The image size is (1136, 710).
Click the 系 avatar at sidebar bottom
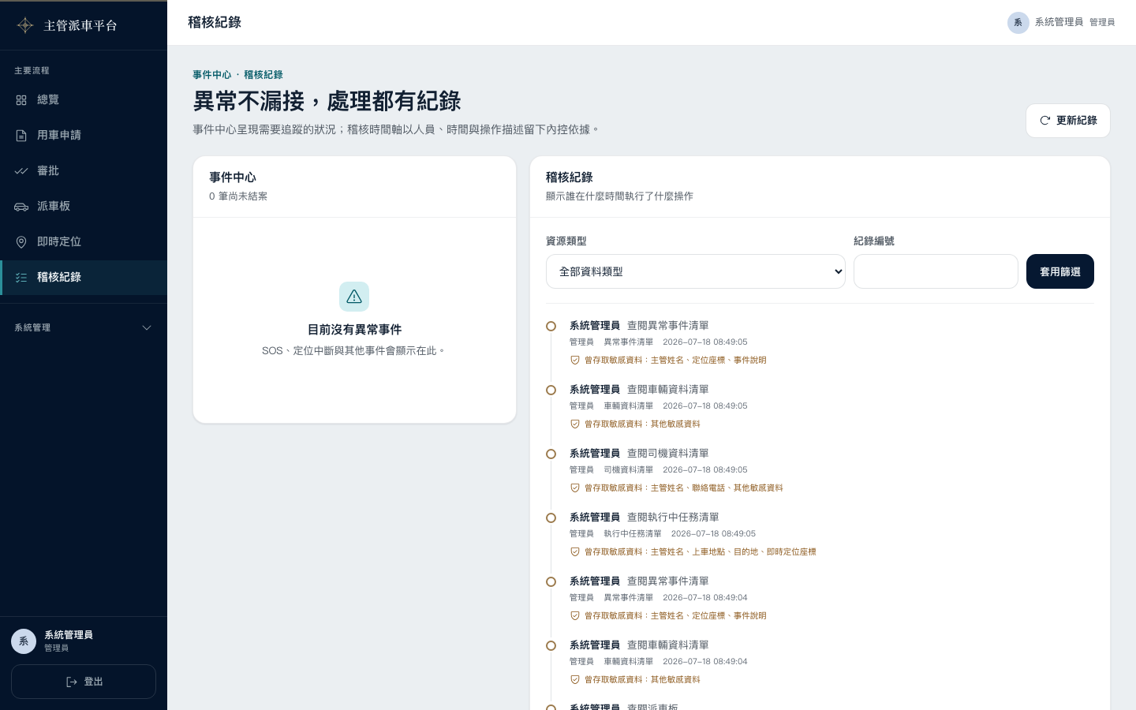(24, 641)
